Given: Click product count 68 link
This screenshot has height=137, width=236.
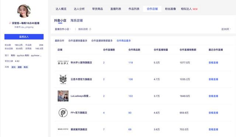Looking at the screenshot, I should 130,129.
